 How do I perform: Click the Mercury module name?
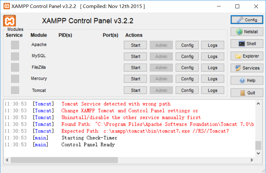[x=39, y=79]
